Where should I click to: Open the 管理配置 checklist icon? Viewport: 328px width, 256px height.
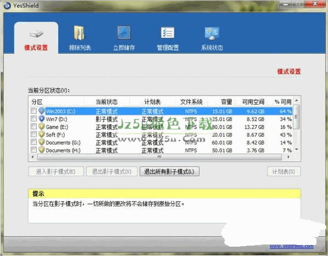pos(167,33)
